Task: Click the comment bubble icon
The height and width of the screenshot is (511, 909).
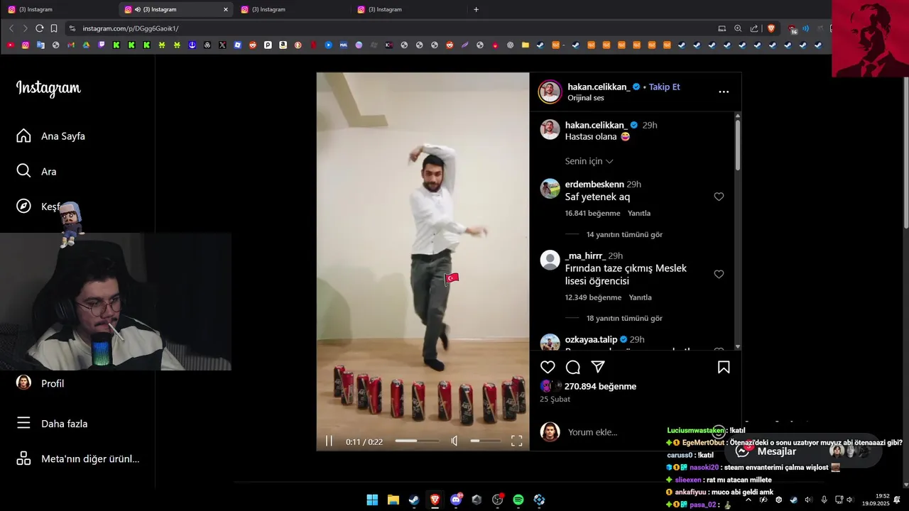Action: [573, 367]
